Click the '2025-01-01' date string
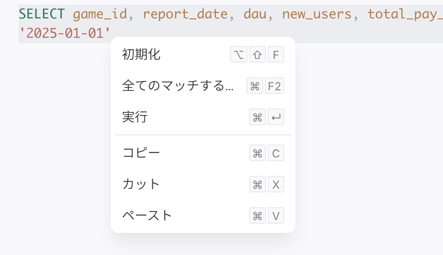Screen dimensions: 443x255 pos(65,33)
